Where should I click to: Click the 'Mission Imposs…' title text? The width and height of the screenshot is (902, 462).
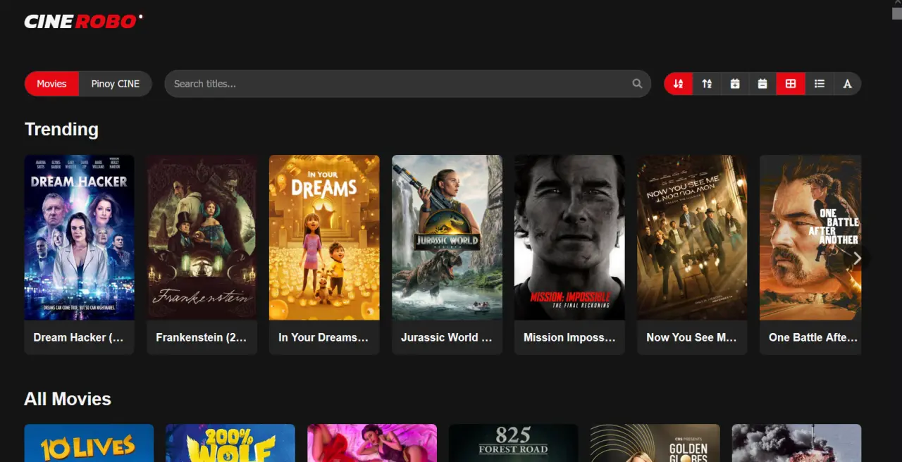[569, 337]
